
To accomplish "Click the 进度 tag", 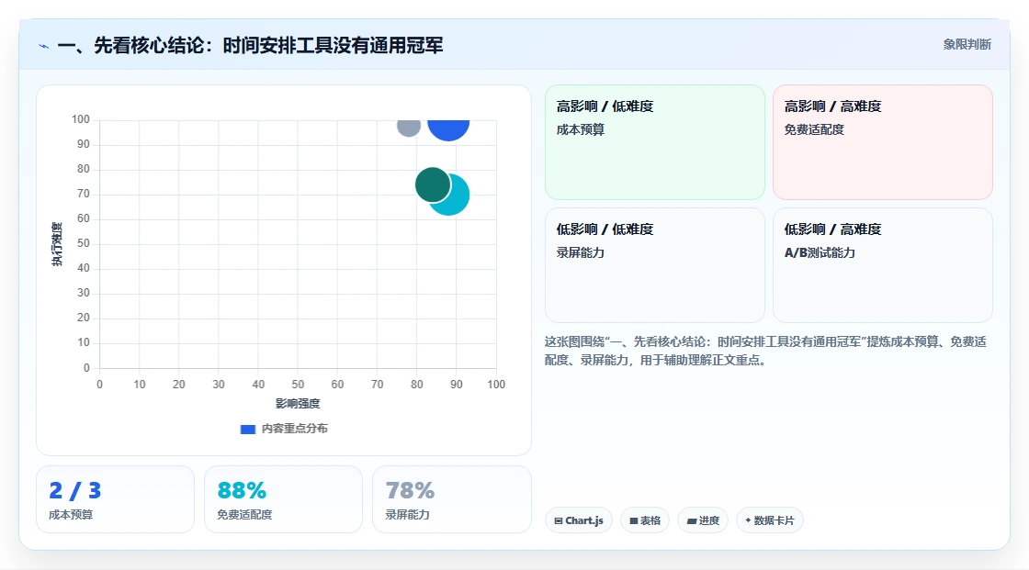I will [x=703, y=520].
